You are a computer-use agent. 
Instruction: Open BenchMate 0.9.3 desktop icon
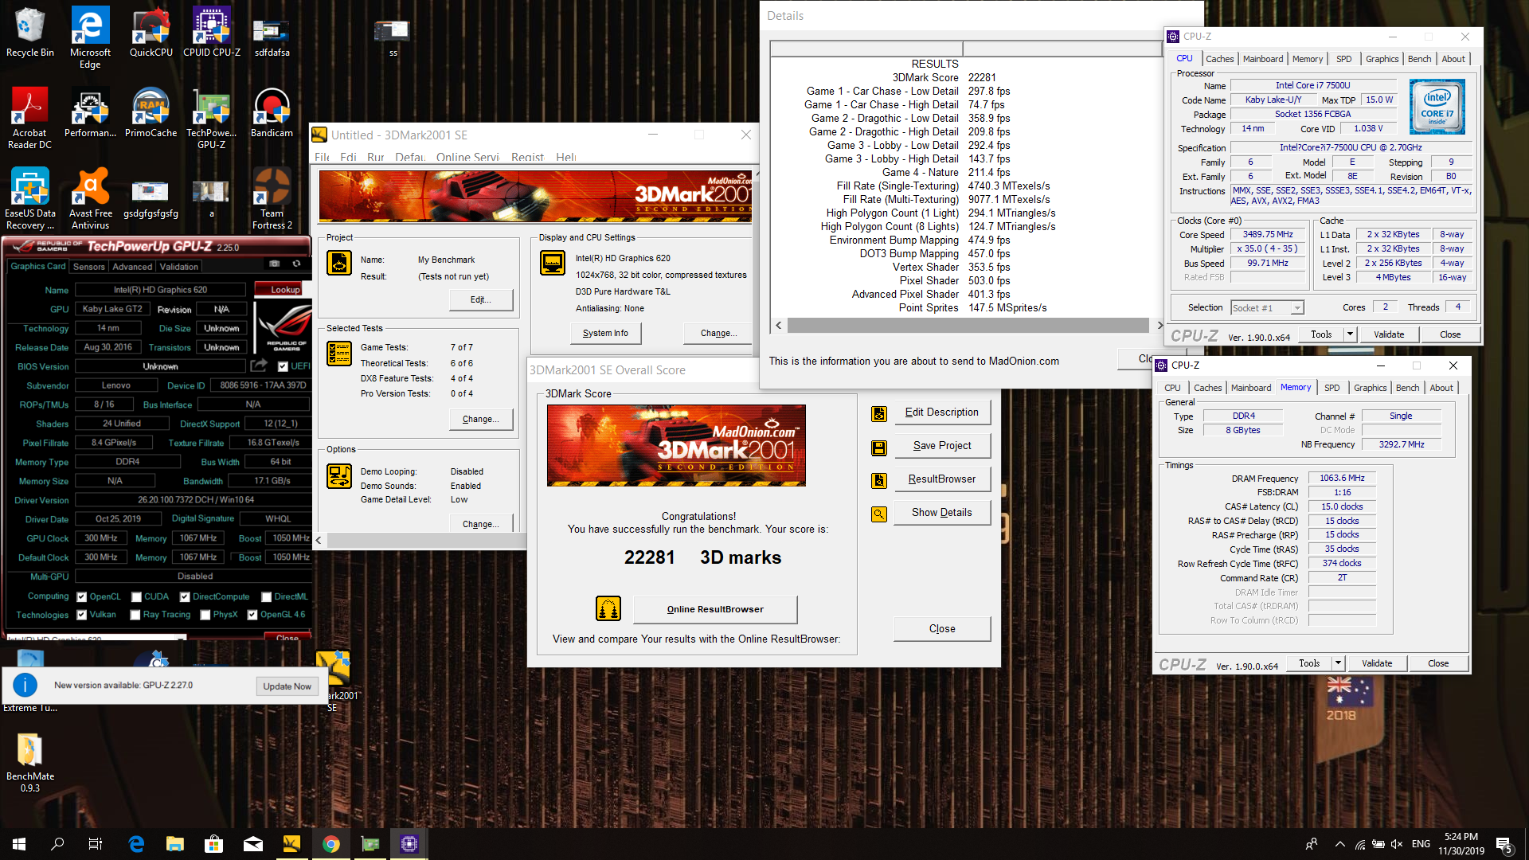point(30,763)
